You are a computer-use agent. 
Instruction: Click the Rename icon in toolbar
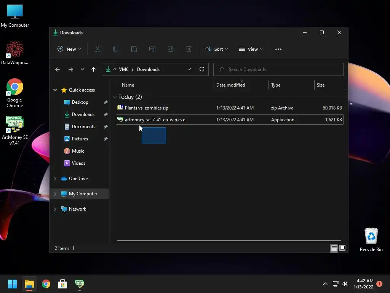152,49
